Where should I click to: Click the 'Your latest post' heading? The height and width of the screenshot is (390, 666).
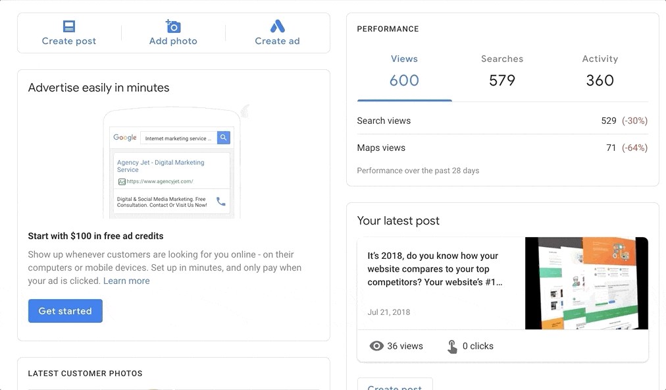(x=398, y=221)
